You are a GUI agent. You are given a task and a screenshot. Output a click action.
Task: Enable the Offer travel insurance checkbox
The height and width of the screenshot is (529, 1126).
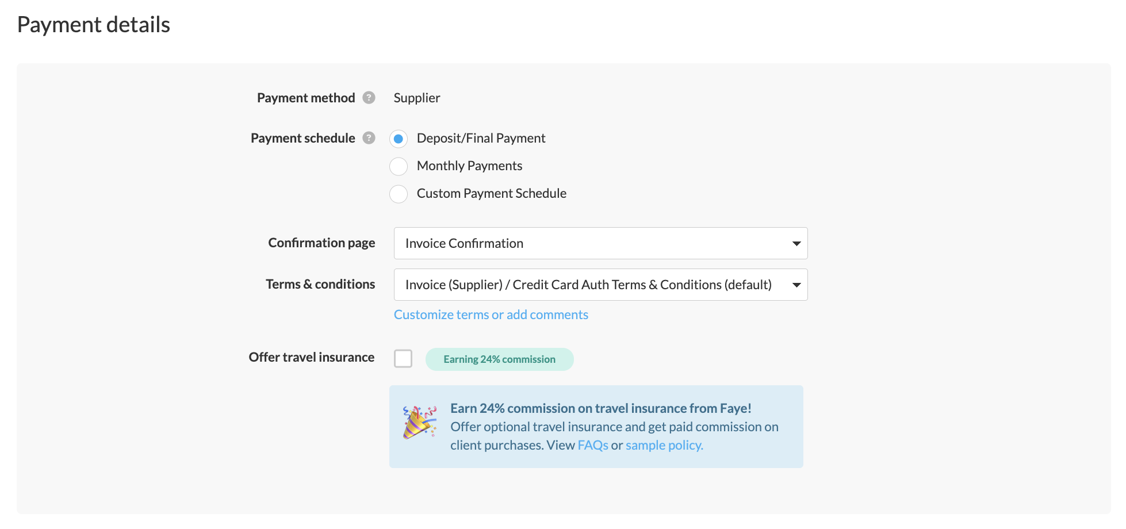tap(403, 358)
